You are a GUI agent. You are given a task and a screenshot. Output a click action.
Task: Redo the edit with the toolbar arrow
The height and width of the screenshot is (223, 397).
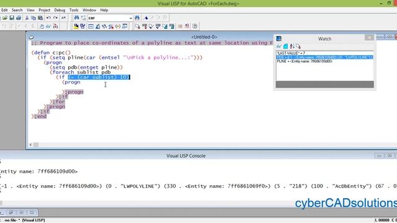pyautogui.click(x=55, y=18)
